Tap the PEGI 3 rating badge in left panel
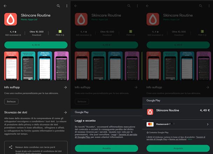 [60, 33]
